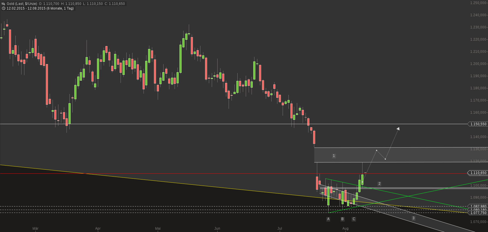Click the open value 'O: 1.110,700'
Screen dimensions: 488x232
49,4
